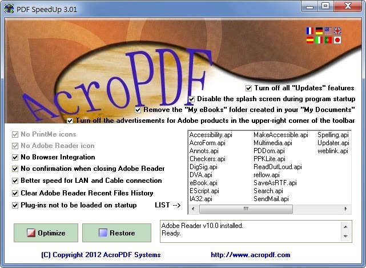Toggle Disable the splash screen checkbox

[x=191, y=99]
